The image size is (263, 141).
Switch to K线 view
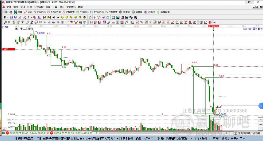[28, 12]
